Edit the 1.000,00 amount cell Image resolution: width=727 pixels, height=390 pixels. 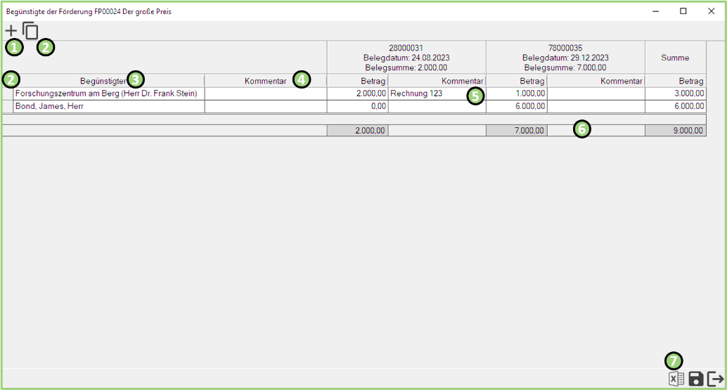(516, 93)
